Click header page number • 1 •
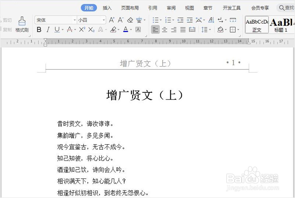The height and width of the screenshot is (198, 295). pos(233,62)
